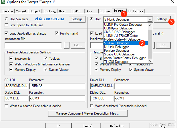This screenshot has height=128, width=177.
Task: Toggle simulator Load Application at Startup
Action: point(7,33)
